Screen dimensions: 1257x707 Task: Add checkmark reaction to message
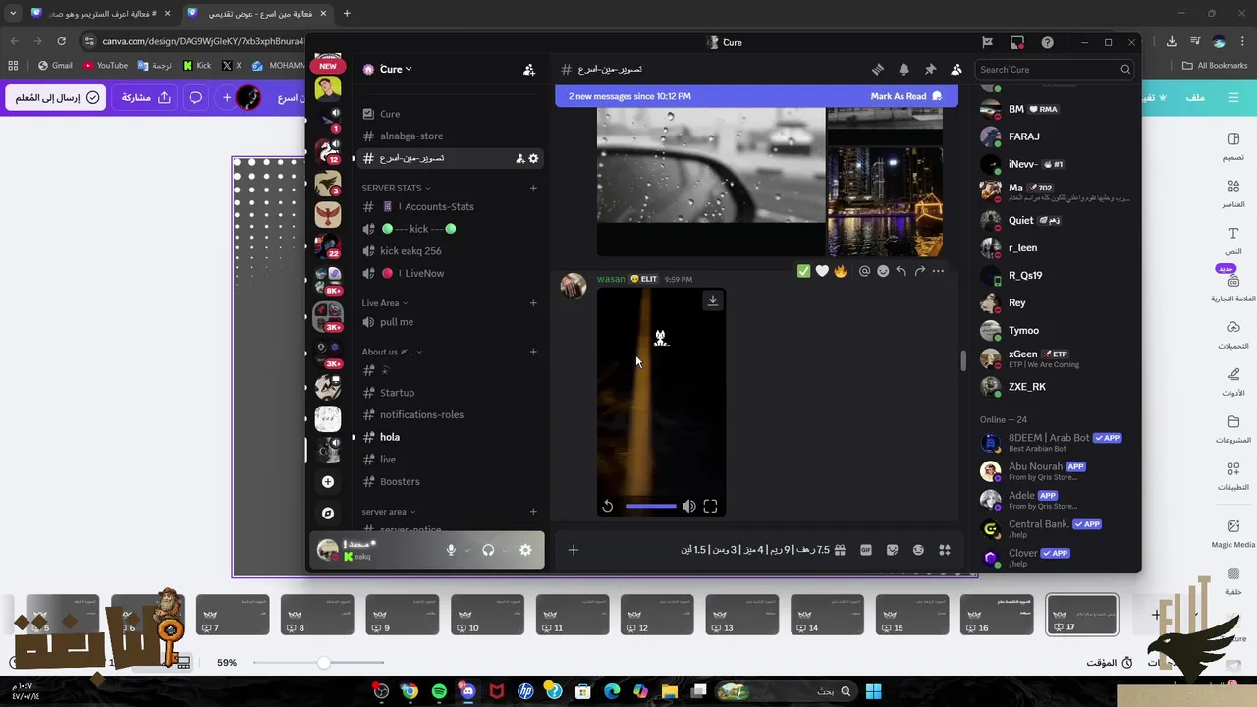pyautogui.click(x=803, y=271)
